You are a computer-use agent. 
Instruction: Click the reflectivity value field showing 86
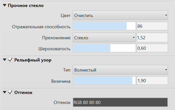pyautogui.click(x=152, y=26)
